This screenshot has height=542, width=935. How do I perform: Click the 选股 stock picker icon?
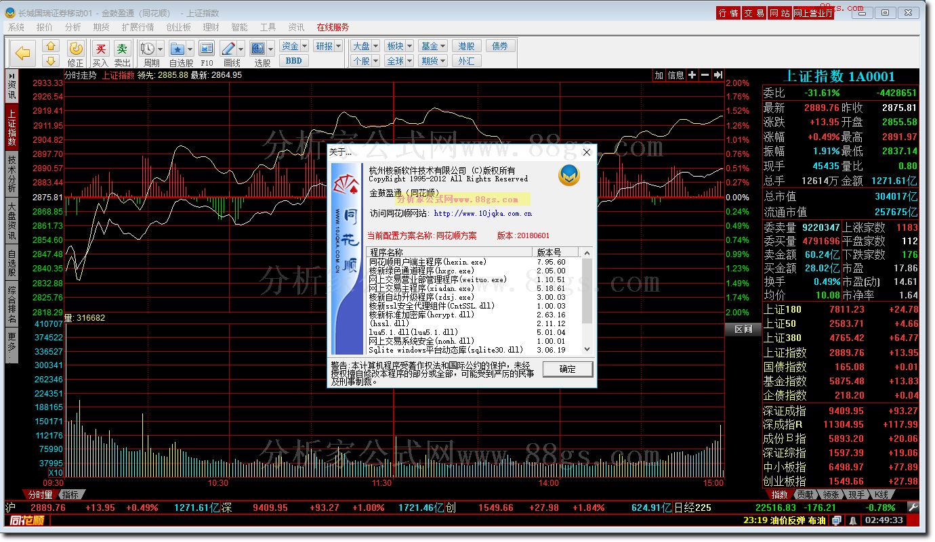pos(258,49)
